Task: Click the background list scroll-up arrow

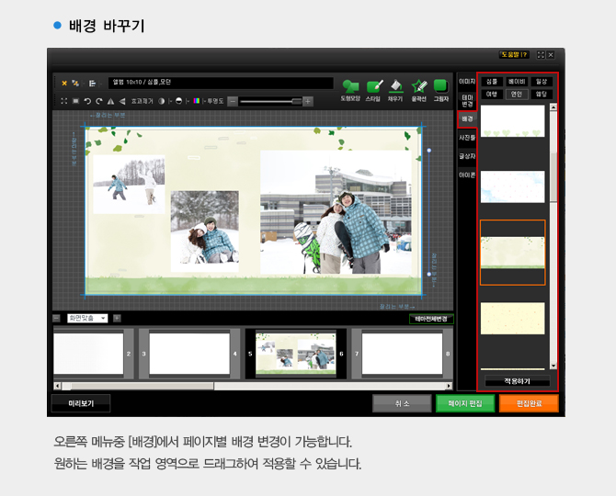Action: [x=553, y=107]
